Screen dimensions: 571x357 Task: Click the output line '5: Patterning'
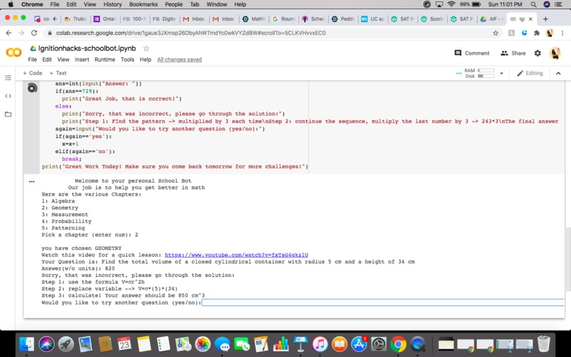tap(63, 228)
